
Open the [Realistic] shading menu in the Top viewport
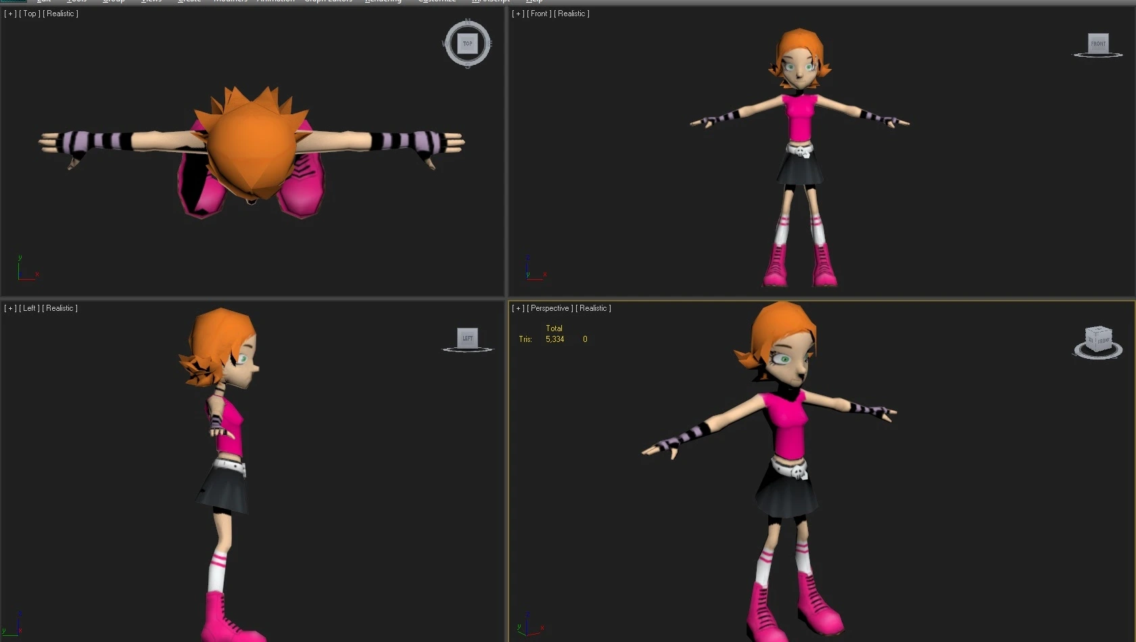60,14
